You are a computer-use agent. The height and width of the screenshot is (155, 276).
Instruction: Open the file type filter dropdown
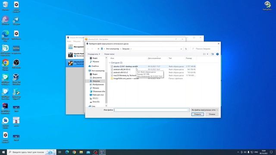coord(204,110)
